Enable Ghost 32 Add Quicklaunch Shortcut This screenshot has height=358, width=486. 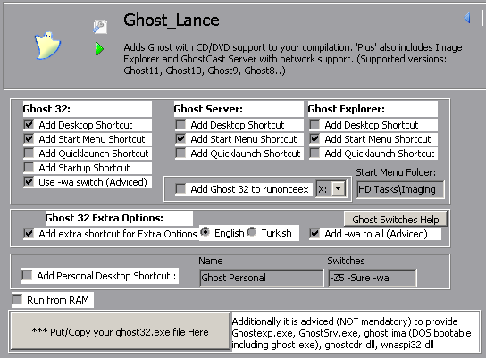29,154
